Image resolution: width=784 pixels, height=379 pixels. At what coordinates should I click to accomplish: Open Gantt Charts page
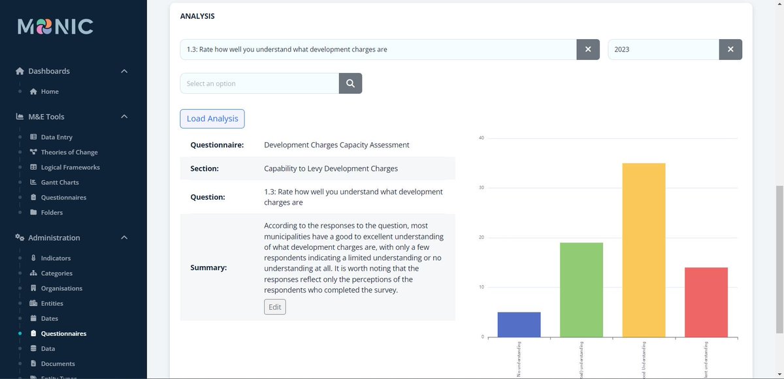59,183
